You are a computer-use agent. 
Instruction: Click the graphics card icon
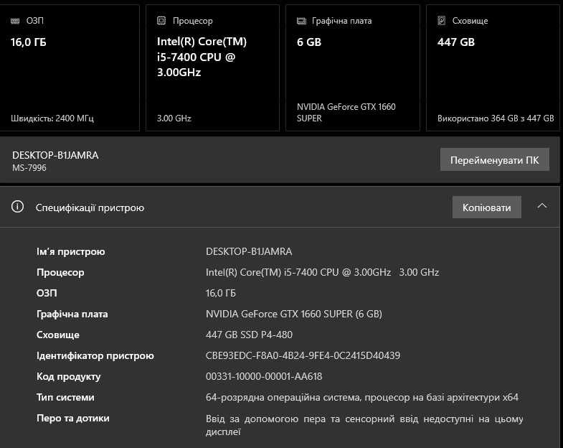coord(301,22)
